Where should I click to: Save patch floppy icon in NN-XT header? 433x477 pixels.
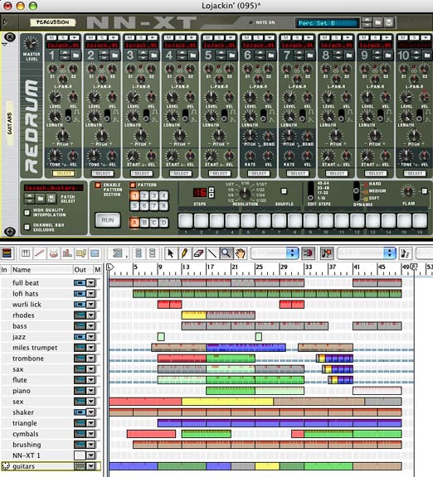pos(388,22)
